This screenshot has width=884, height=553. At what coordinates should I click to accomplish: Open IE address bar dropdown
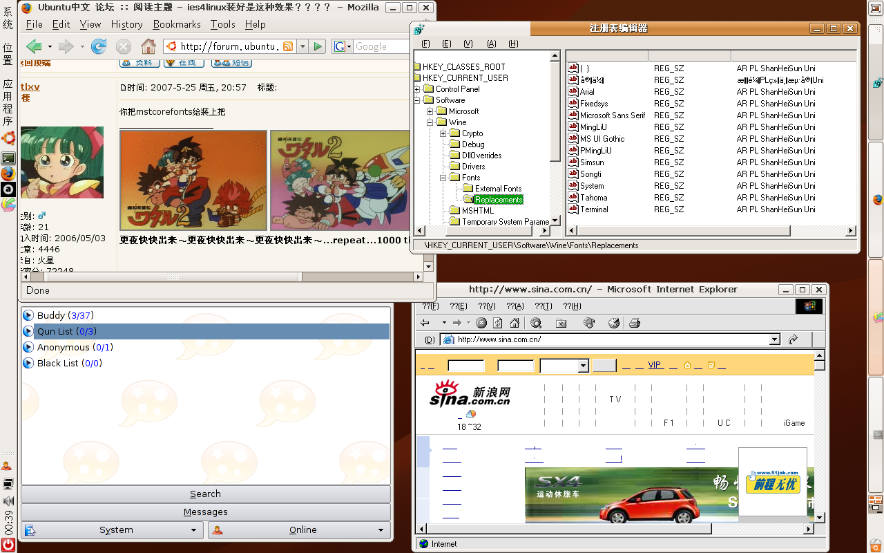coord(775,339)
